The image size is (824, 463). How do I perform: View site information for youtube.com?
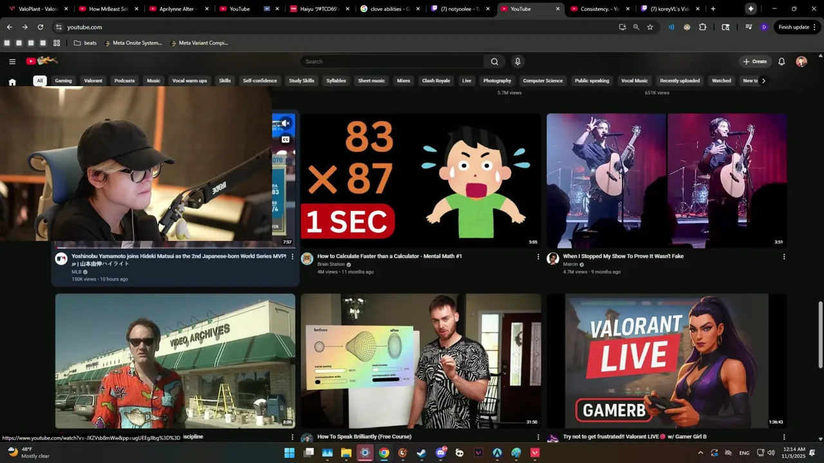[59, 27]
